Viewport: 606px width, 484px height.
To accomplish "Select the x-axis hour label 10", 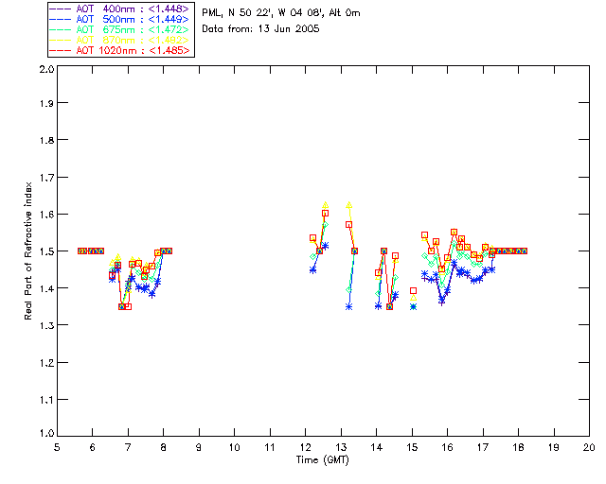I will pyautogui.click(x=234, y=447).
